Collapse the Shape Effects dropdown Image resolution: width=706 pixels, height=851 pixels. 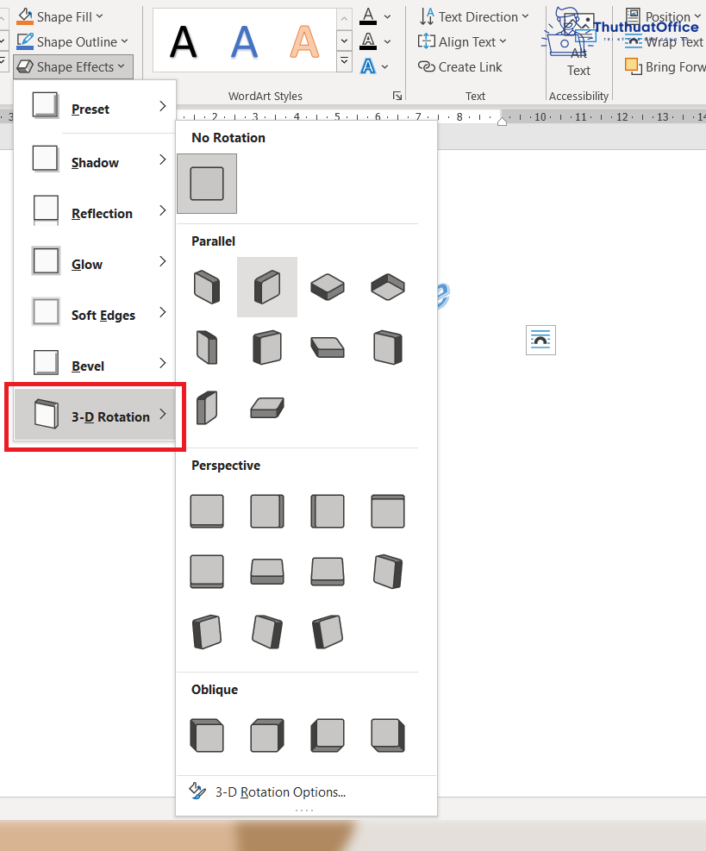[x=72, y=66]
